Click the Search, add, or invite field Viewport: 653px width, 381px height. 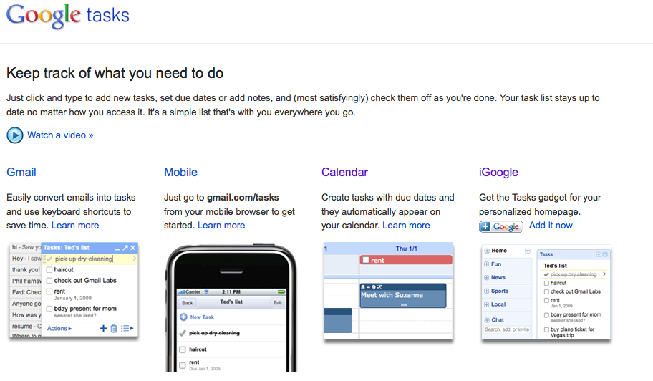coord(507,329)
